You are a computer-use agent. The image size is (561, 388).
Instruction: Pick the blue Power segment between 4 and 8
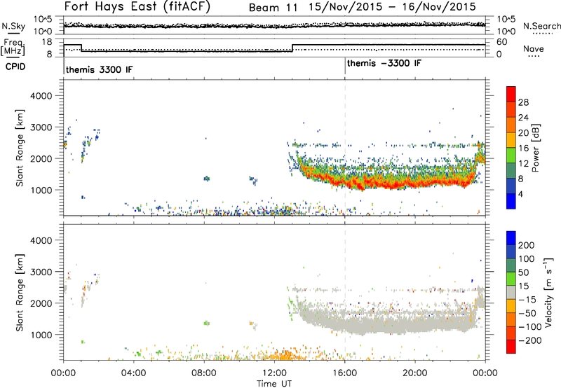(x=511, y=186)
